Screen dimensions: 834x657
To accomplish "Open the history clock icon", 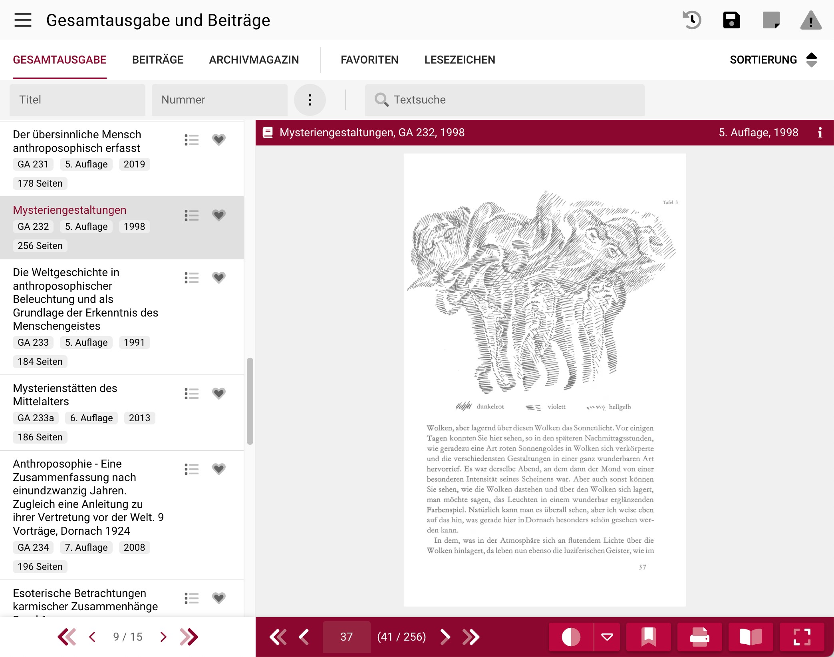I will [692, 20].
